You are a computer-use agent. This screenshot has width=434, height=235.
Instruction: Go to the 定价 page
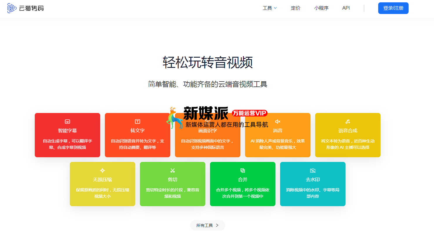[296, 8]
